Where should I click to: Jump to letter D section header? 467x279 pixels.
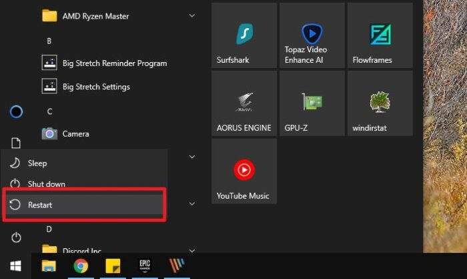tap(49, 229)
